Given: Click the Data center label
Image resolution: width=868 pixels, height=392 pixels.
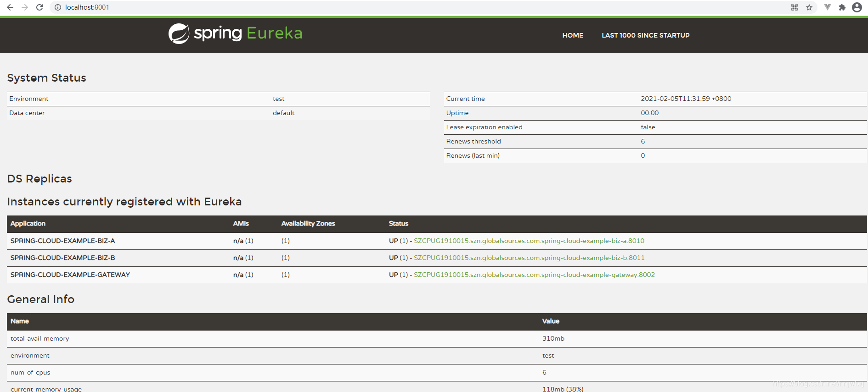Looking at the screenshot, I should click(27, 113).
